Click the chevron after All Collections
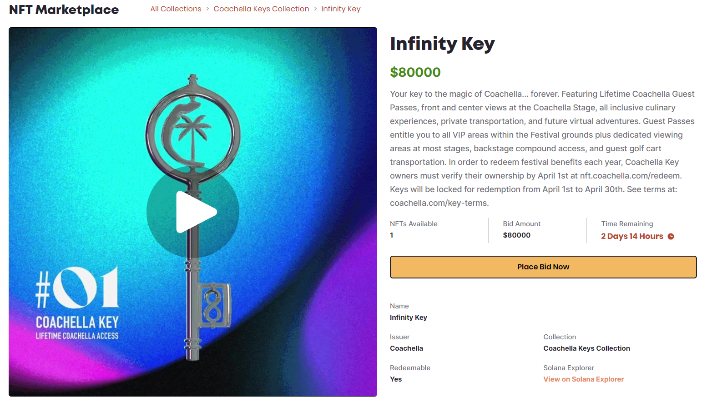Image resolution: width=707 pixels, height=402 pixels. pos(207,9)
